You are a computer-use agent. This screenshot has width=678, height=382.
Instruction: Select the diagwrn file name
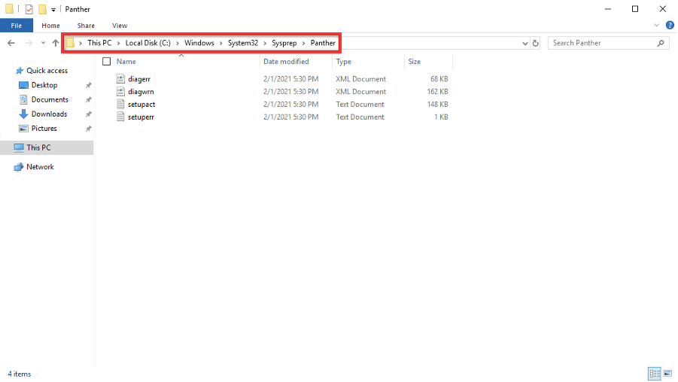click(141, 92)
